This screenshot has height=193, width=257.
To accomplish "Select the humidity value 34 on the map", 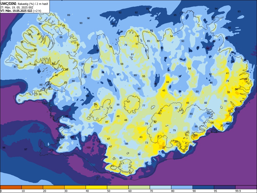I will [x=236, y=90].
